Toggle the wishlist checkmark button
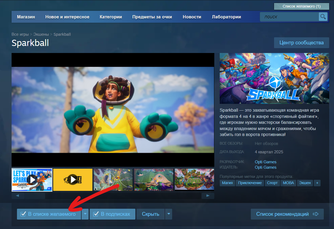334x229 pixels. click(x=49, y=214)
